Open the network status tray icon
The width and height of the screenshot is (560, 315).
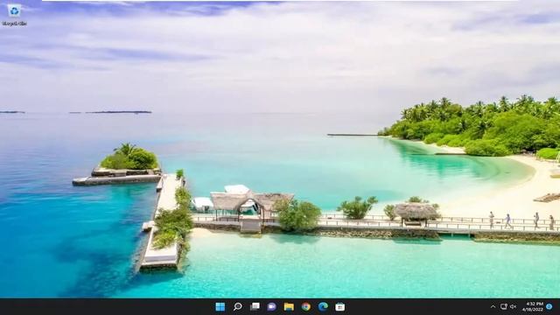point(504,307)
